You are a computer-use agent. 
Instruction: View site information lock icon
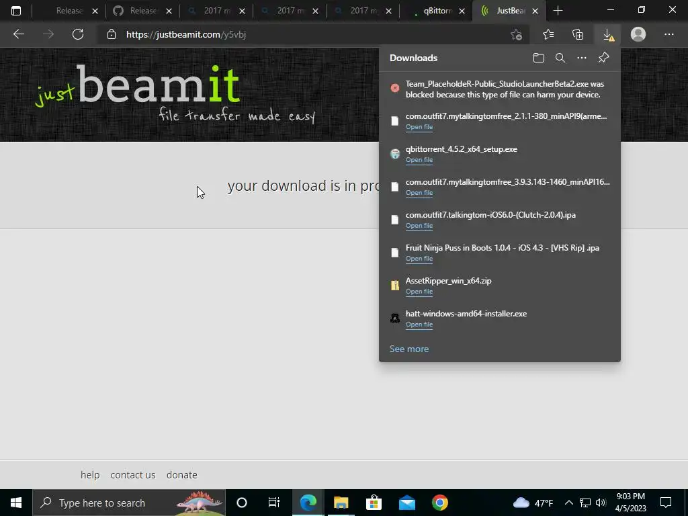tap(112, 34)
